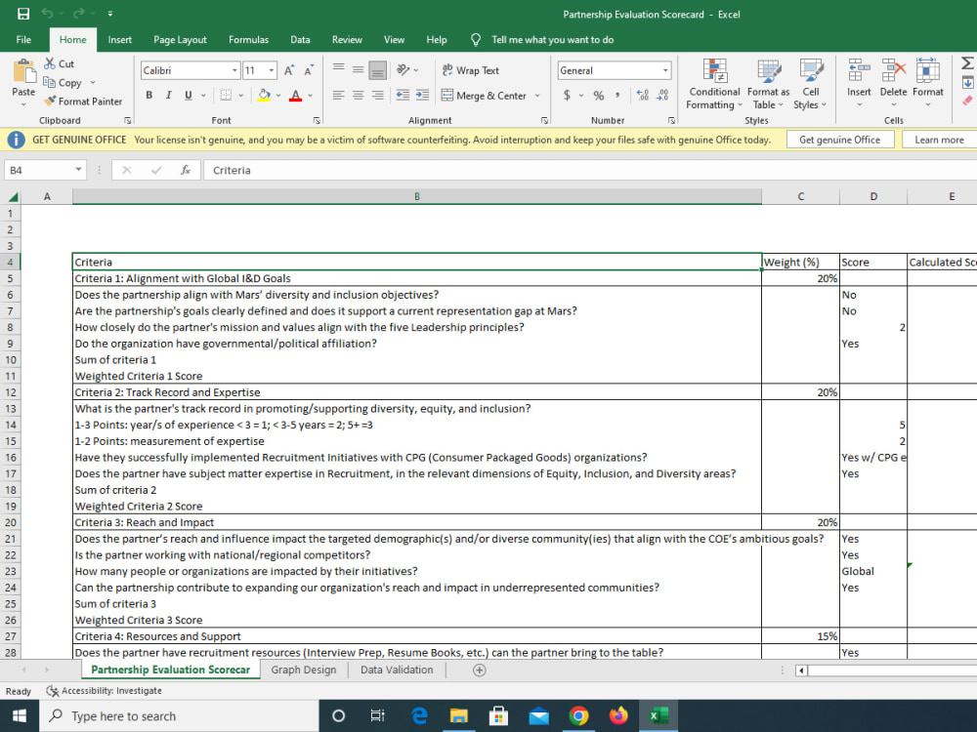Toggle Bottom Align

tap(377, 69)
